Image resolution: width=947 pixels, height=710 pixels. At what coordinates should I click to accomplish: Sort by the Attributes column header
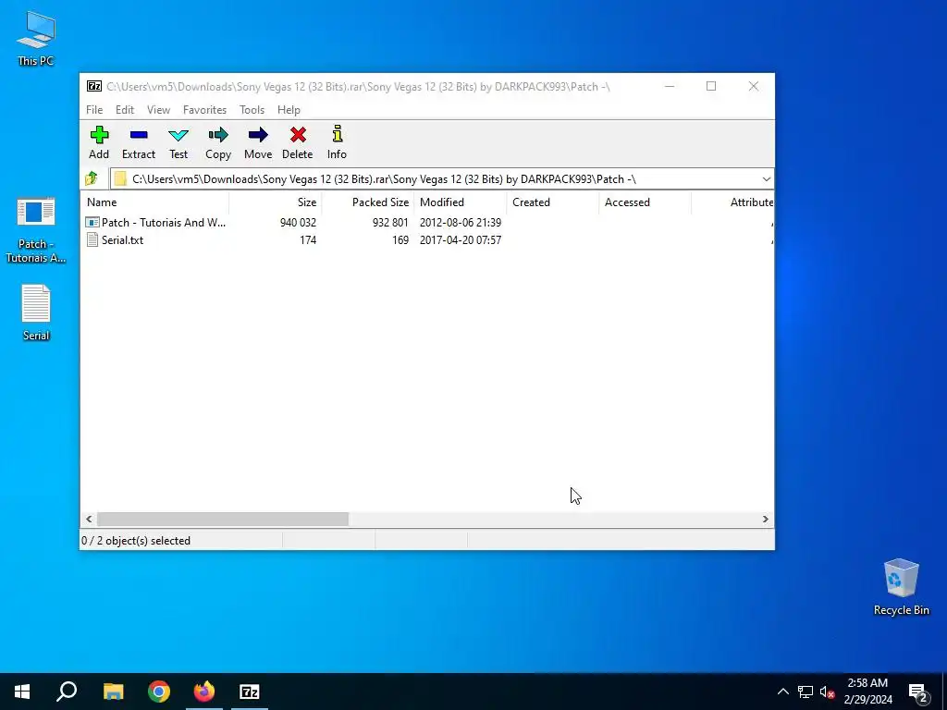click(732, 202)
